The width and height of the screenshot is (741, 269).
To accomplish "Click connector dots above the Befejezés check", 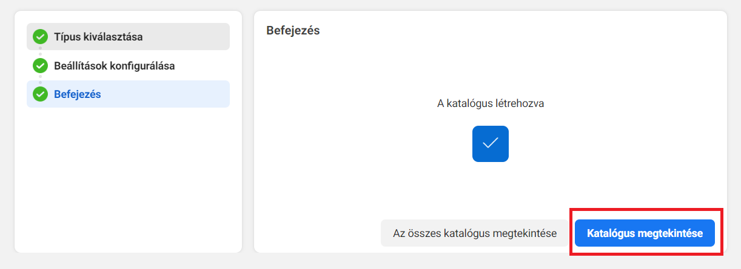I will (x=40, y=80).
